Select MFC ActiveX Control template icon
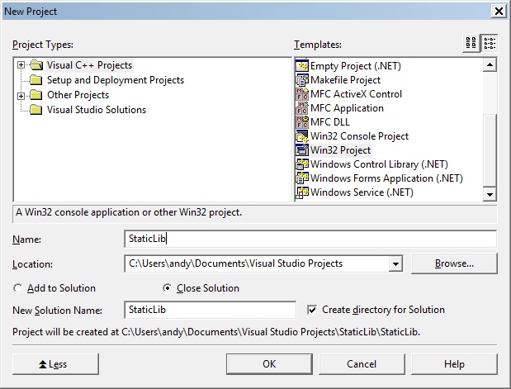Screen dimensions: 511x389 [x=302, y=94]
